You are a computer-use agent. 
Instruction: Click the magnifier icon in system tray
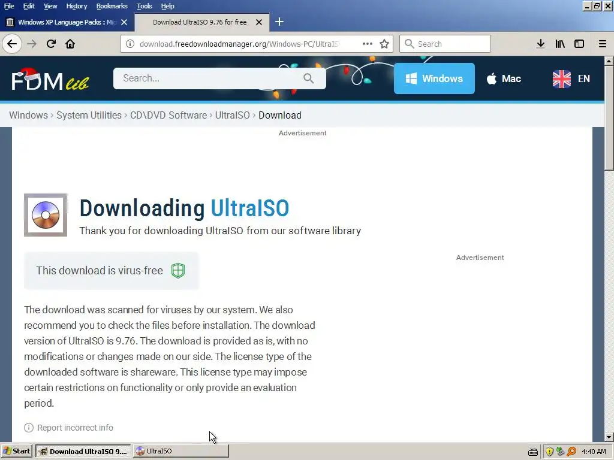[x=571, y=452]
